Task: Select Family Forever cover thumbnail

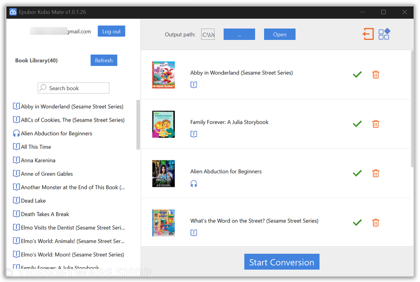Action: [163, 124]
